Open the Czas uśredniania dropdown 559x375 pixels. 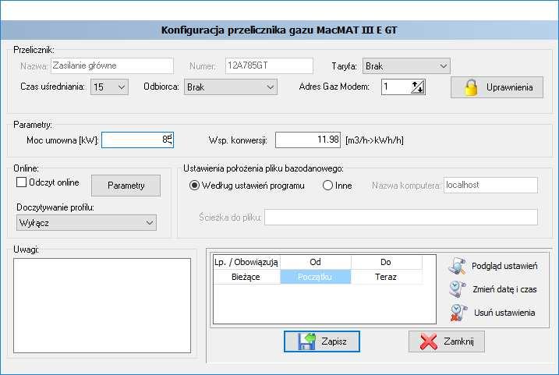click(109, 87)
